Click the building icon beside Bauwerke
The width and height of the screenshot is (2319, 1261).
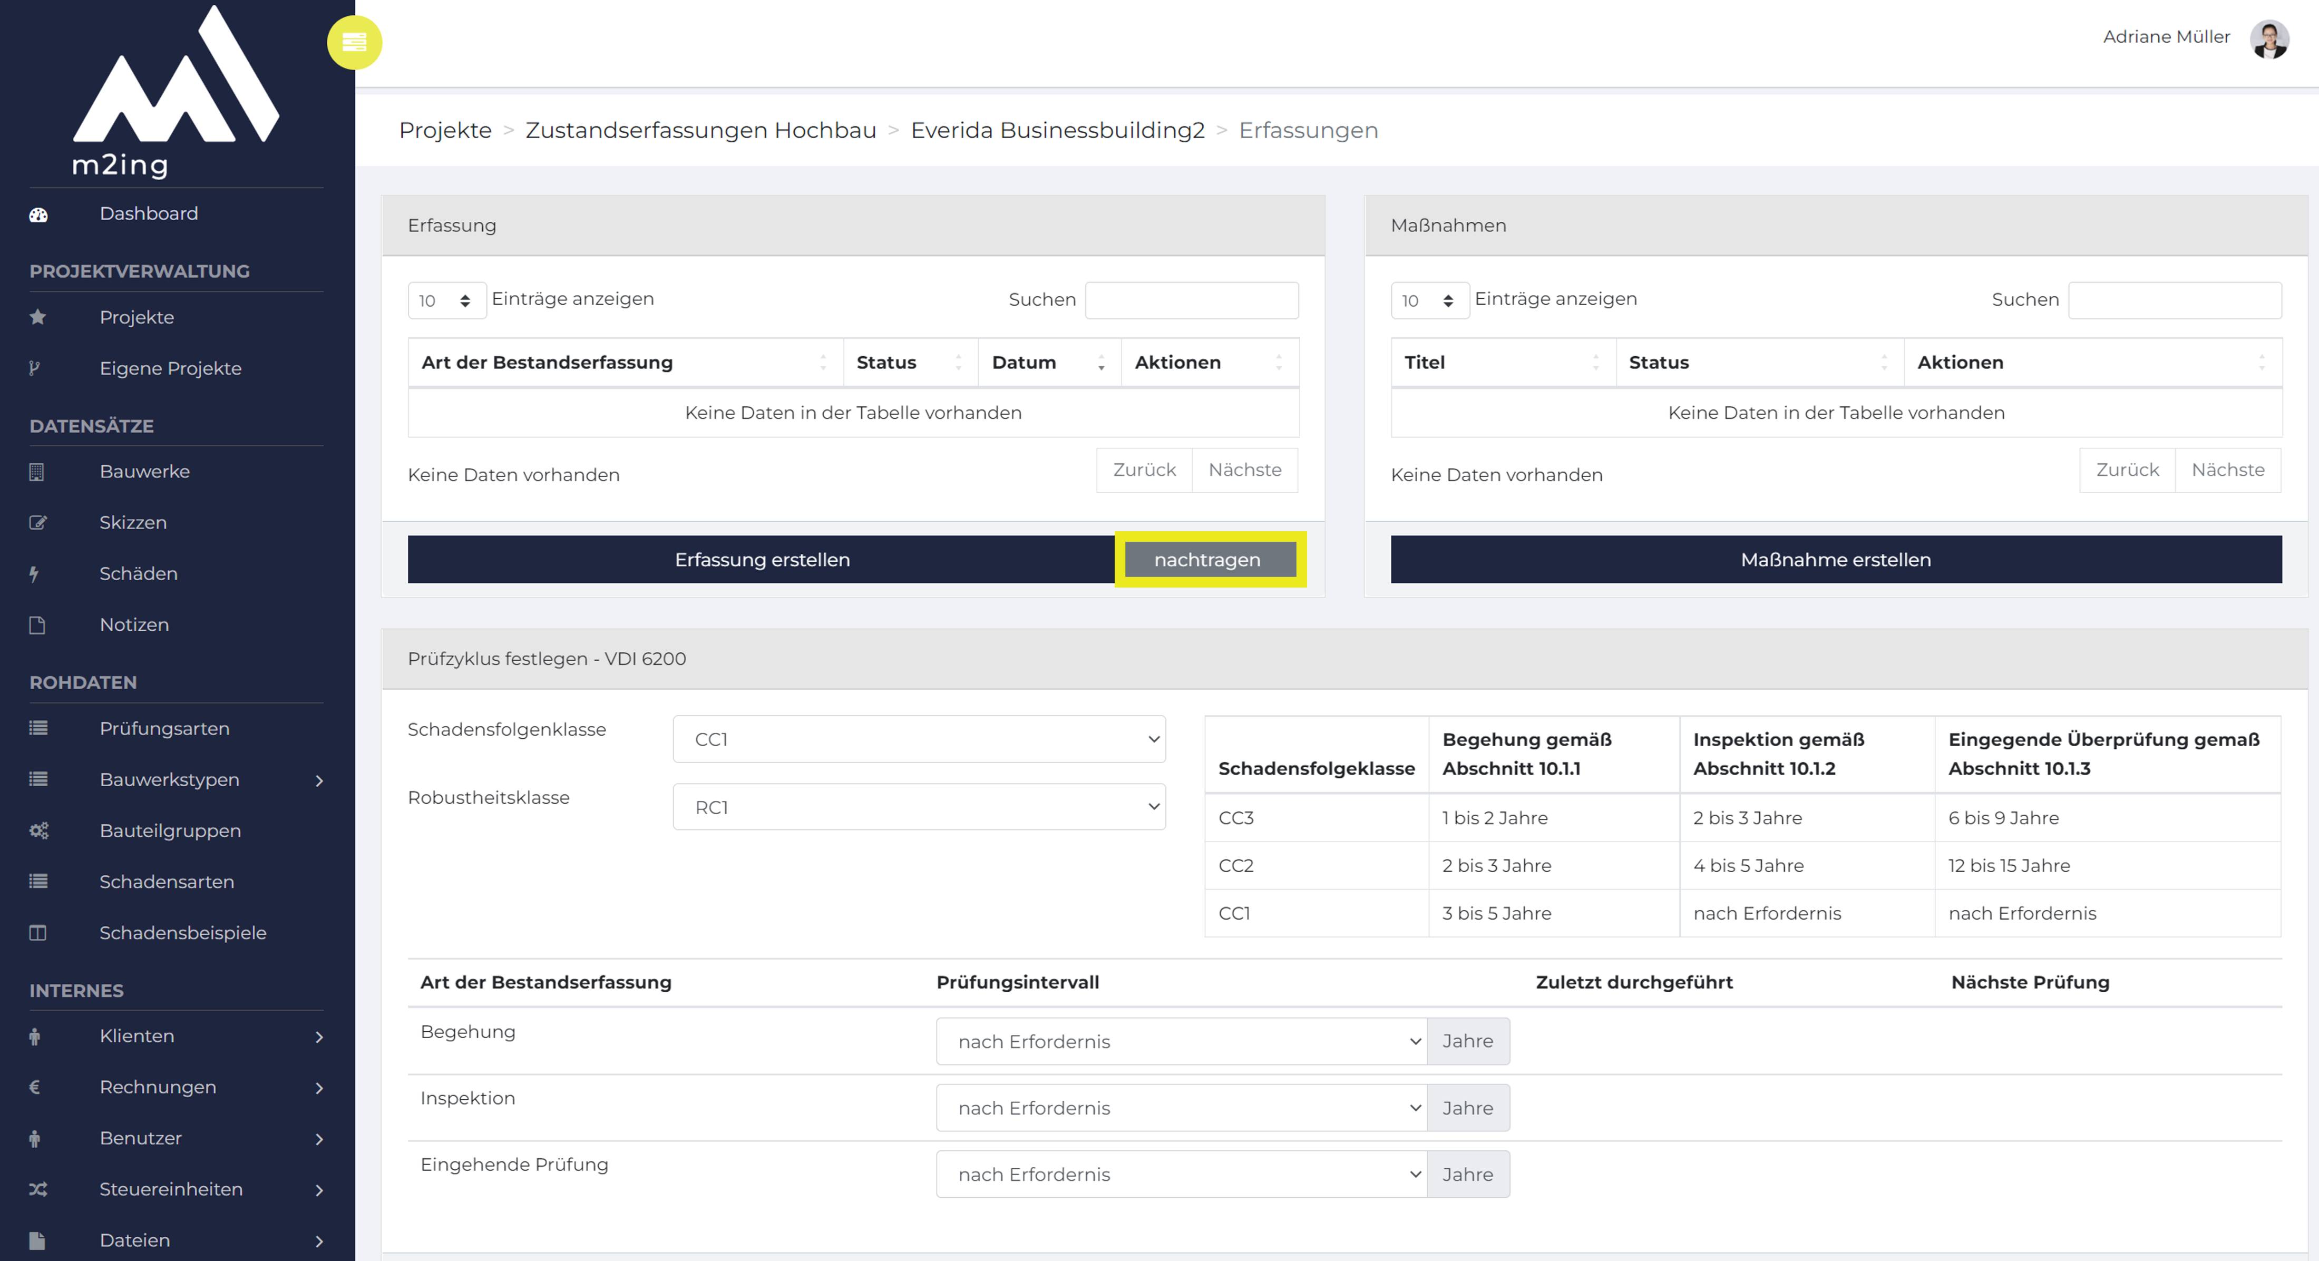tap(37, 472)
